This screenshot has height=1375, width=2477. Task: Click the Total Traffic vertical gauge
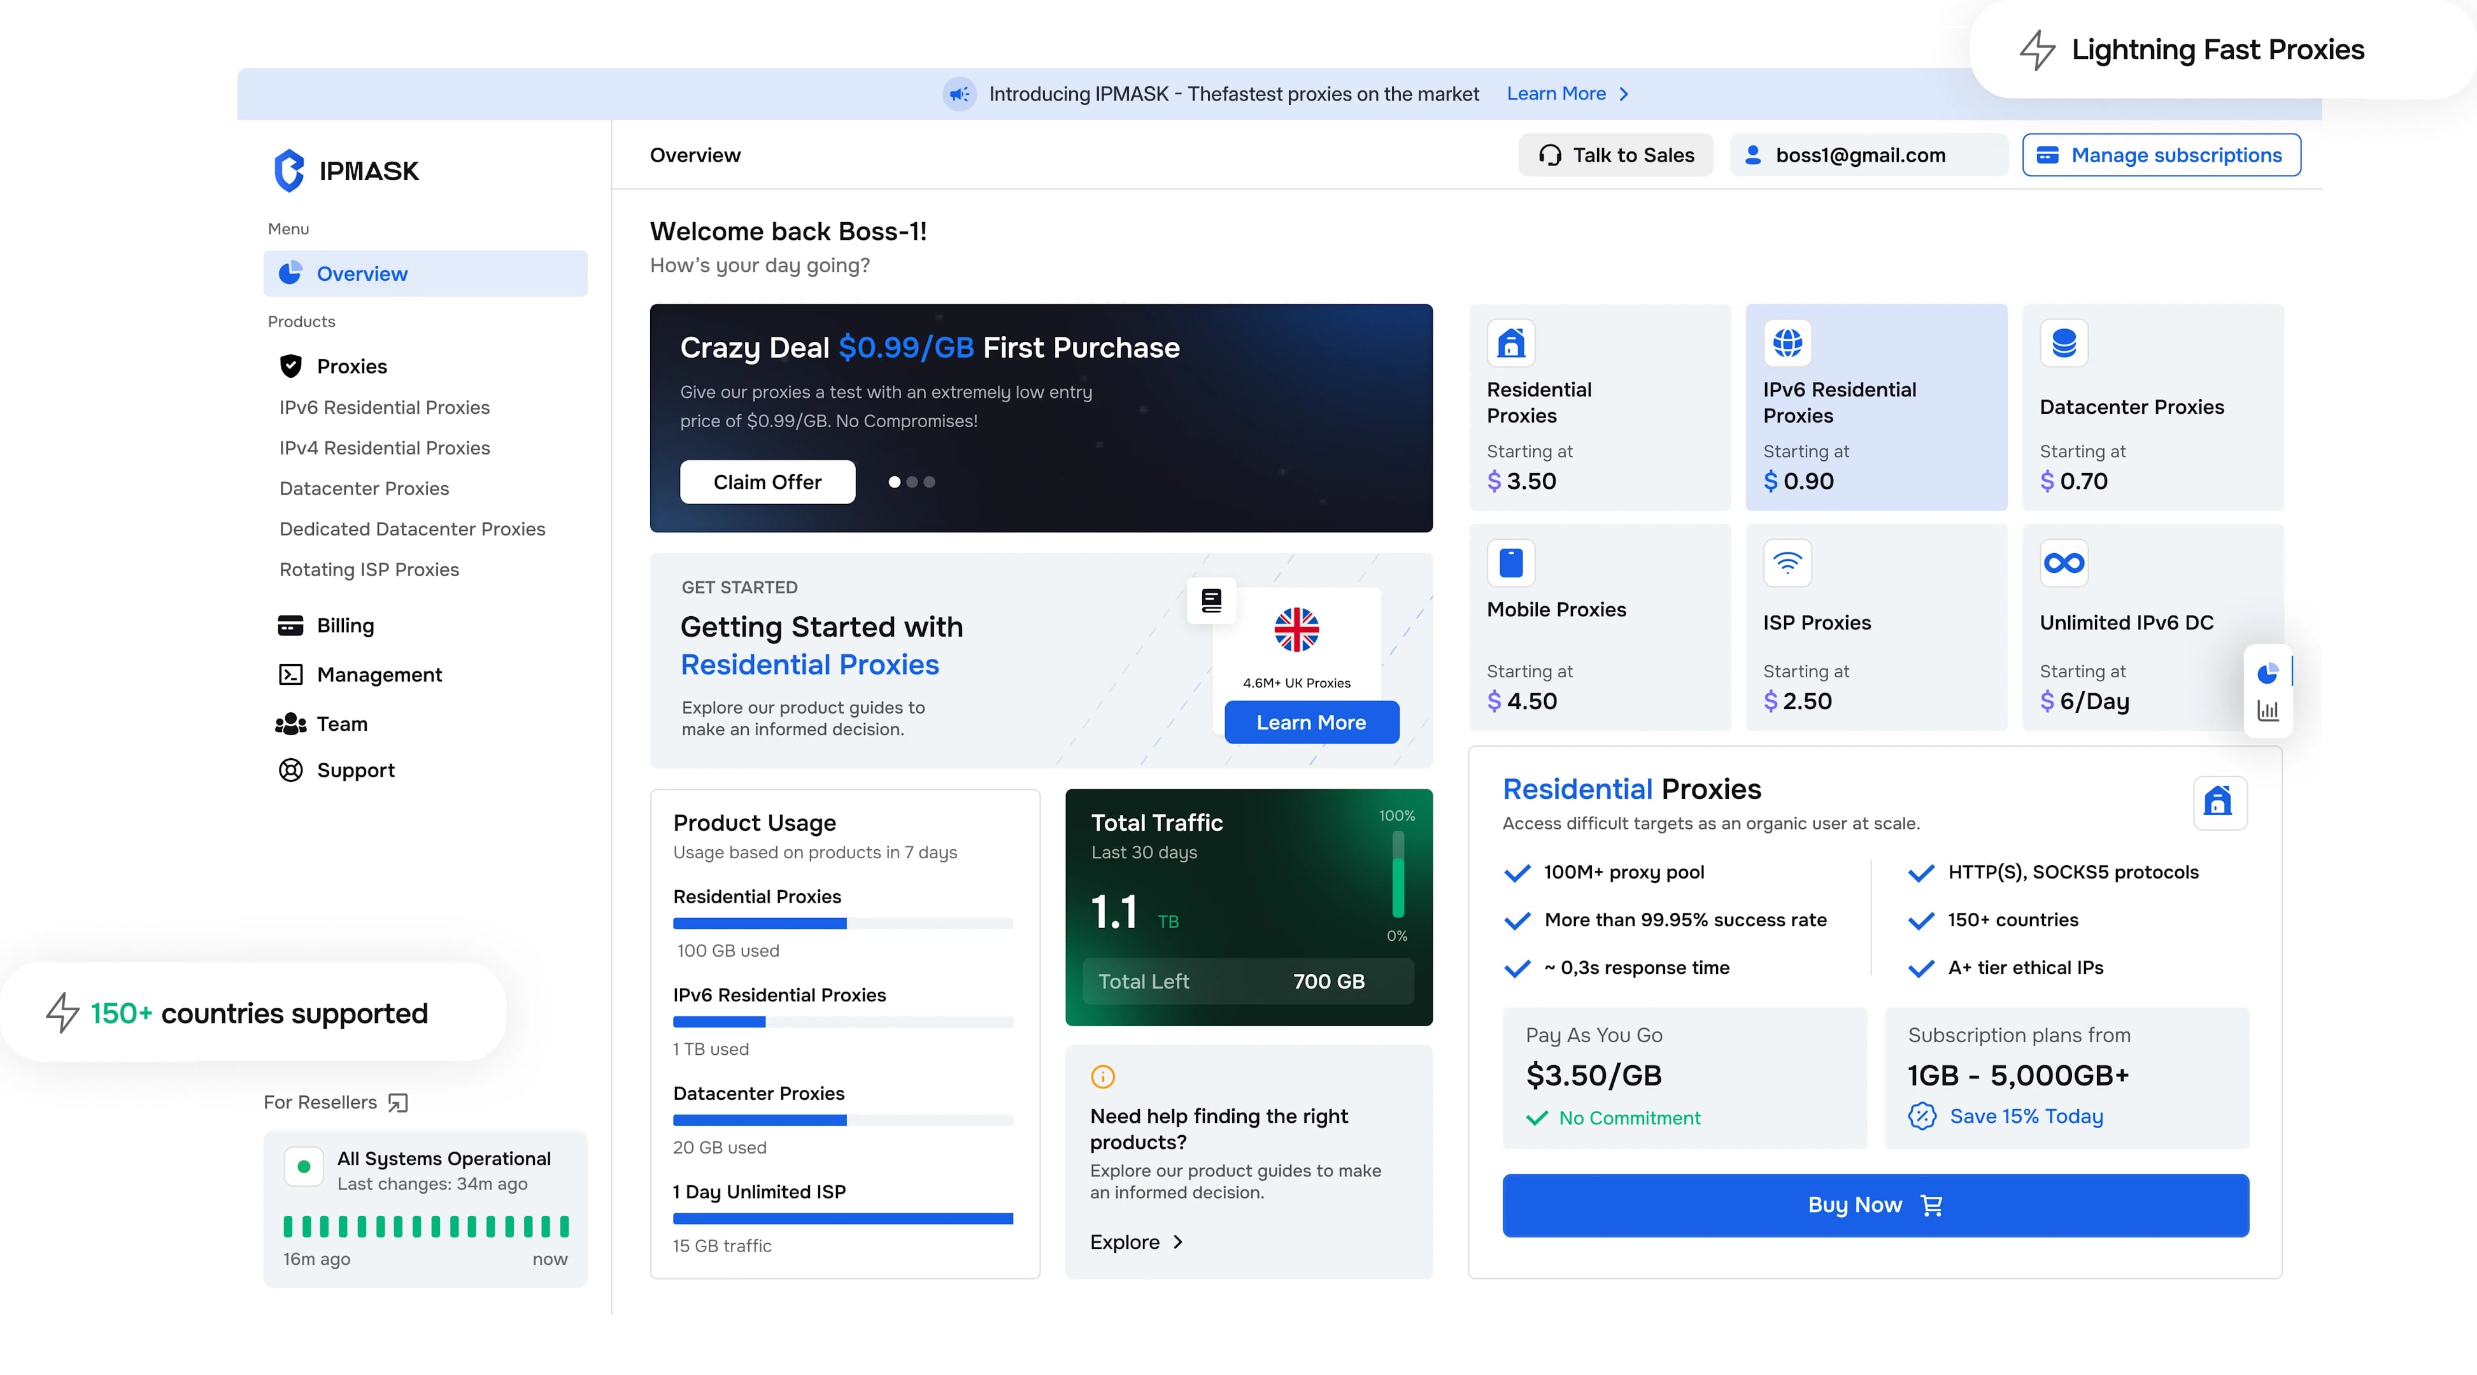tap(1398, 875)
